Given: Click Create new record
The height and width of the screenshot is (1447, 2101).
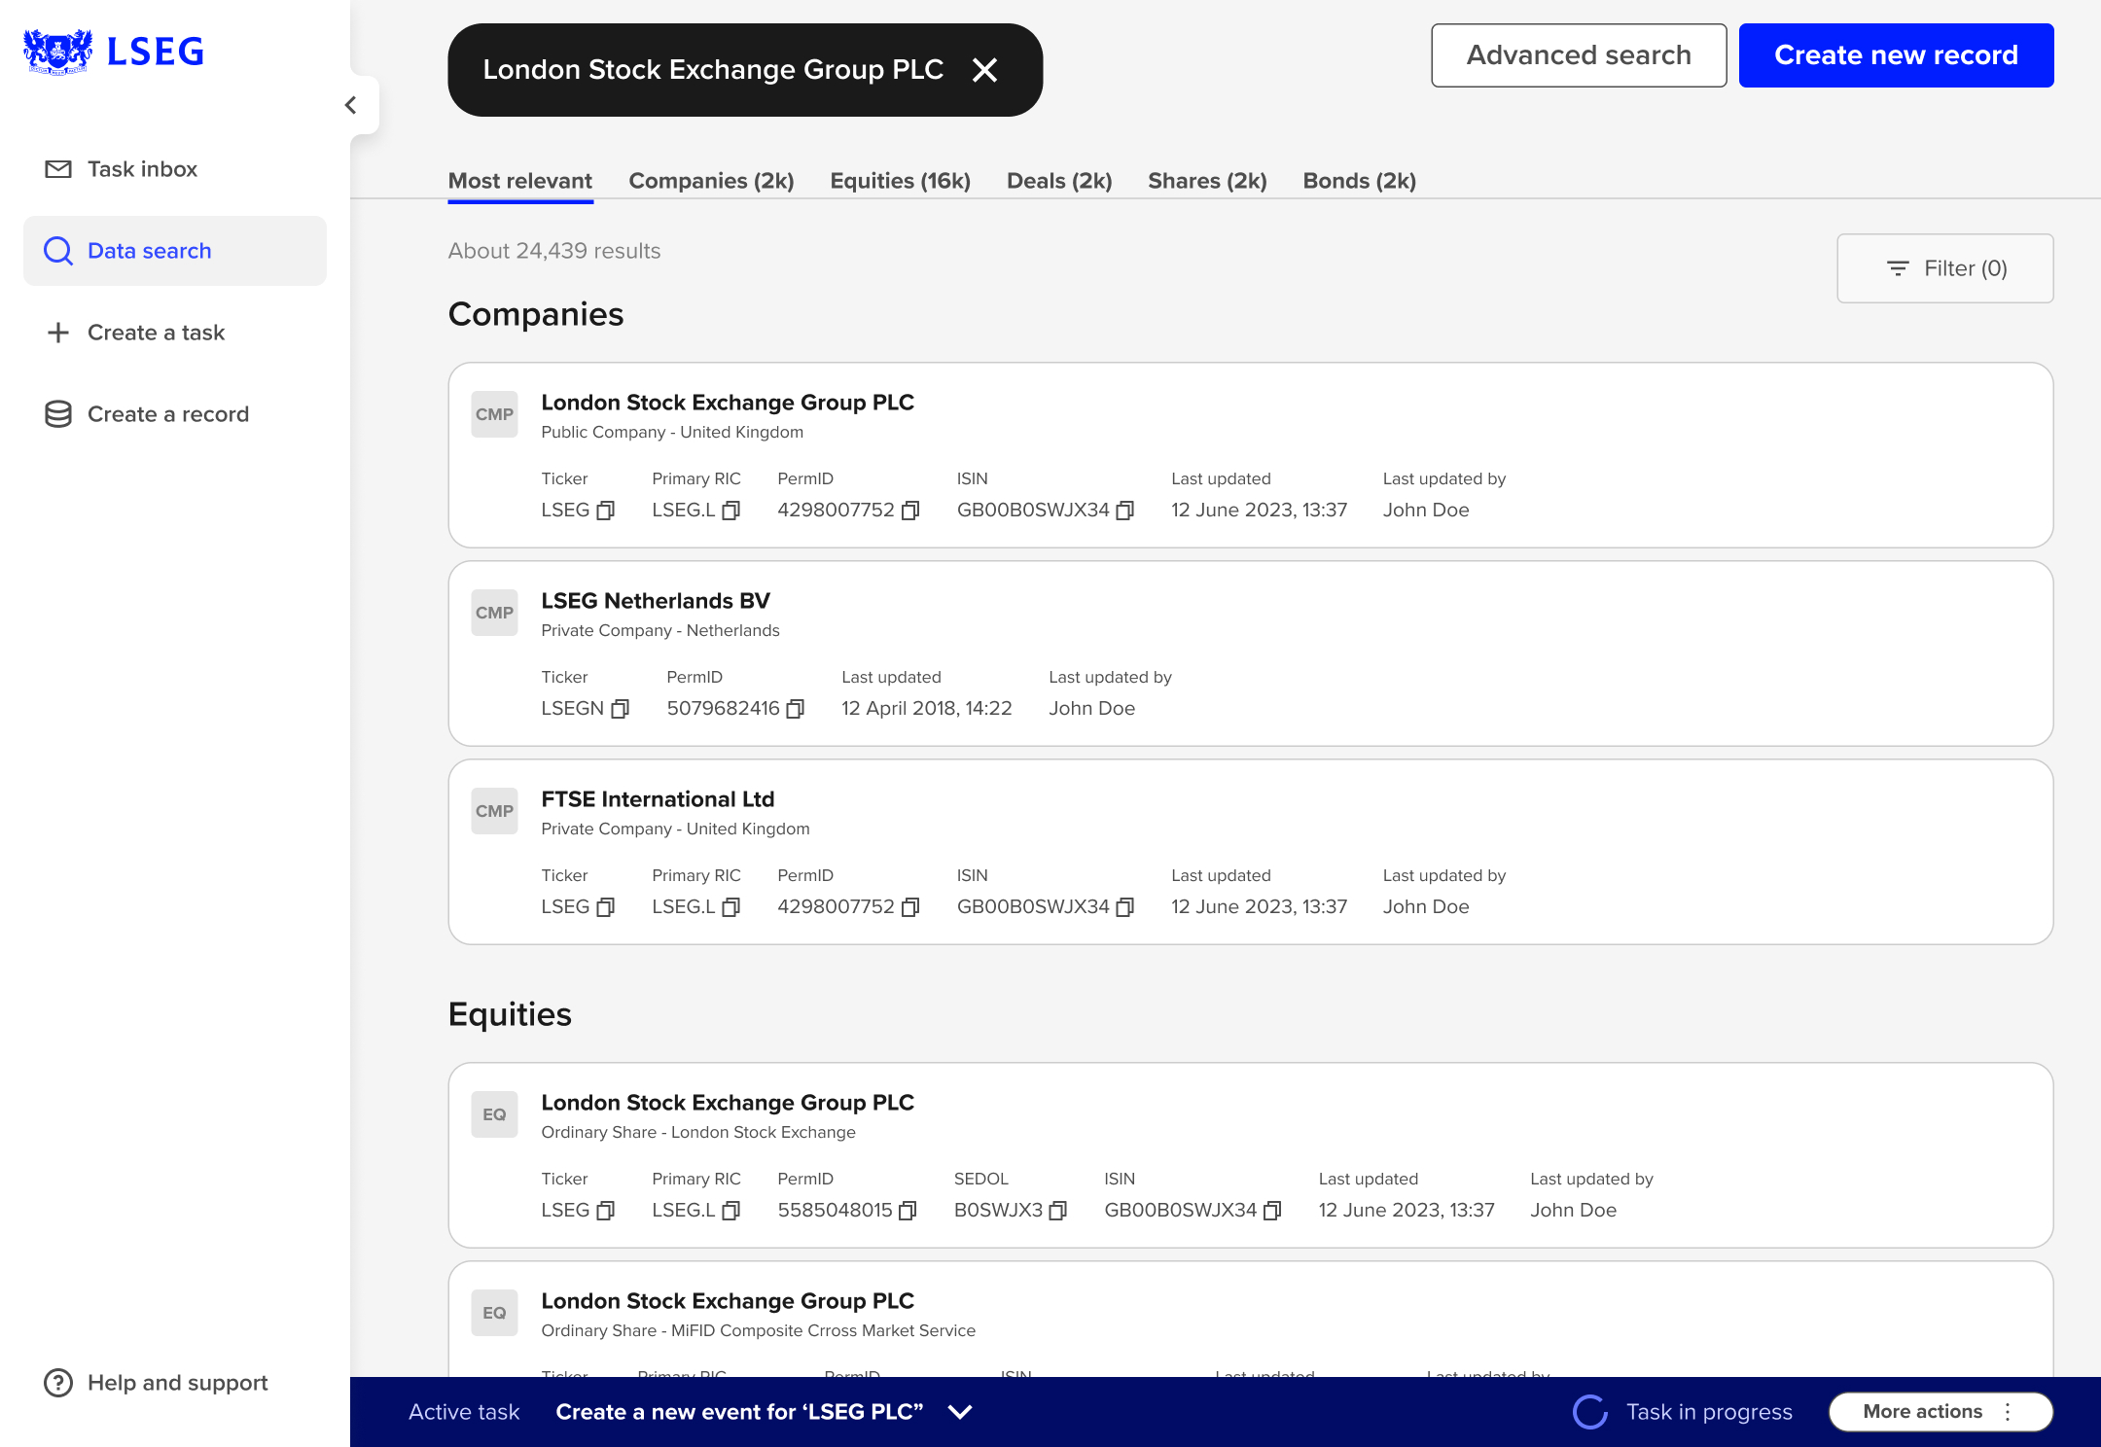Looking at the screenshot, I should click(1895, 54).
